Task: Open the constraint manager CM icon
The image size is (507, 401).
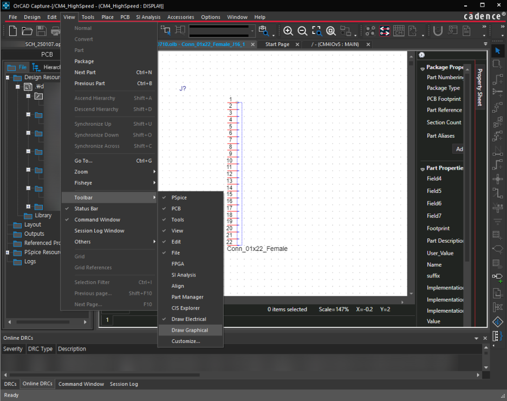Action: click(x=399, y=31)
